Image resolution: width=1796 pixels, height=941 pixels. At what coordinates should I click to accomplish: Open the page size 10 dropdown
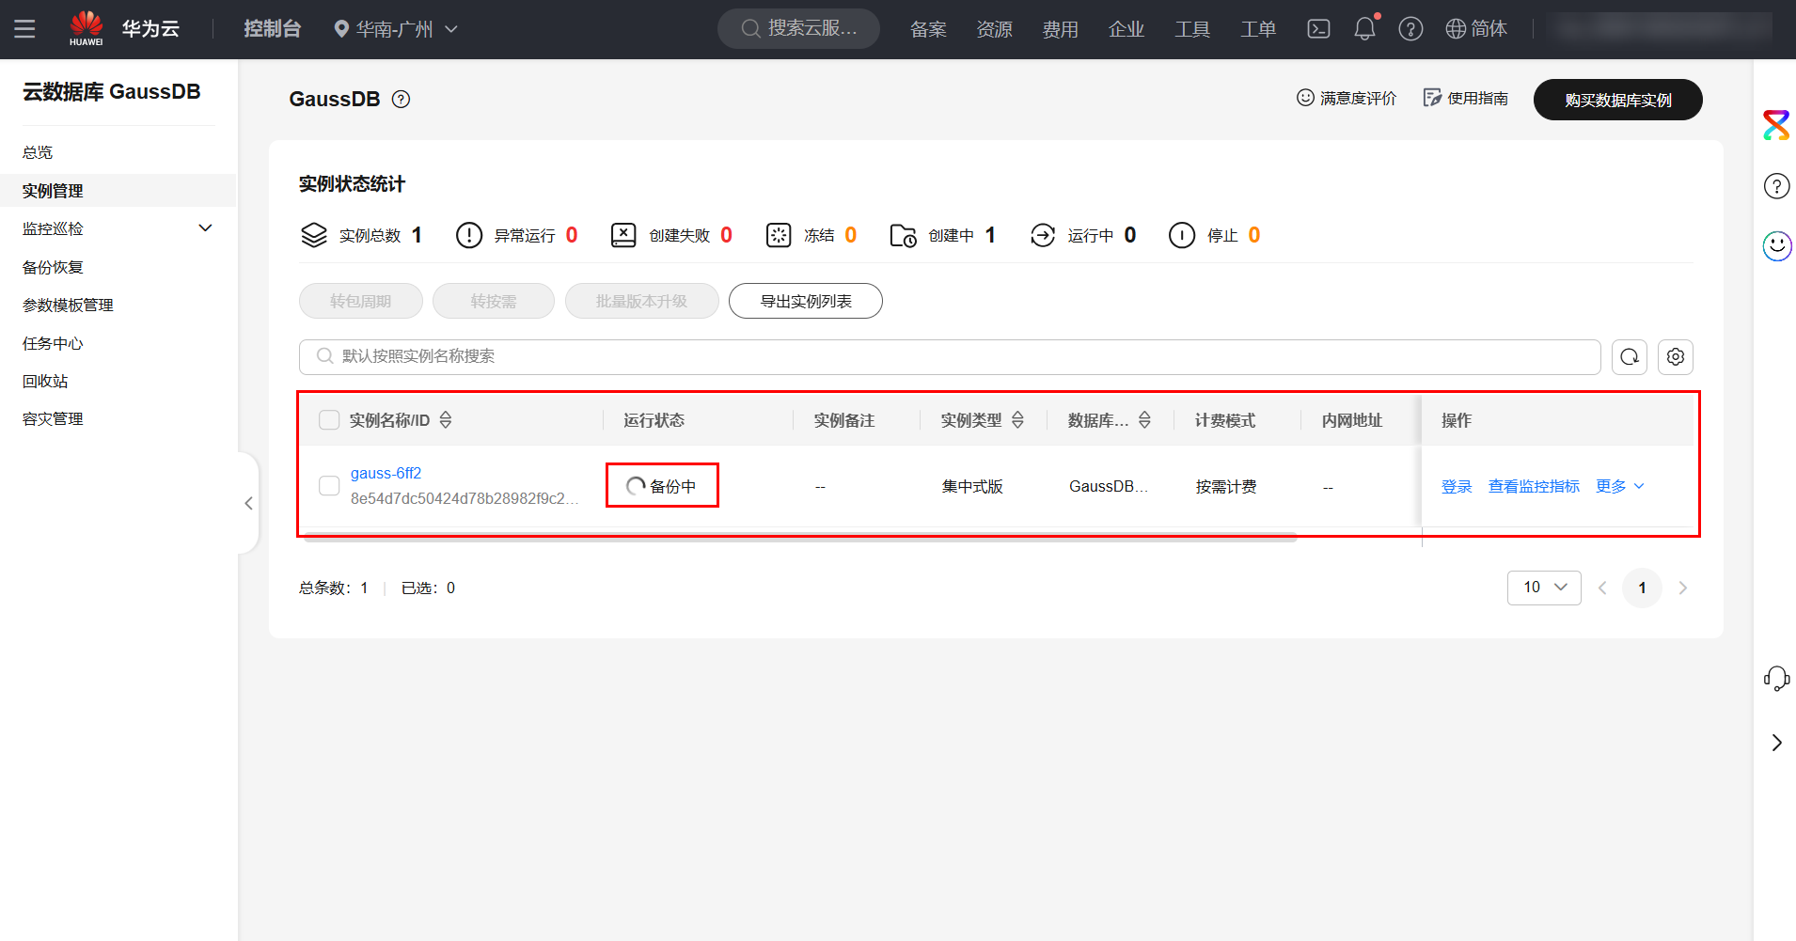tap(1544, 588)
